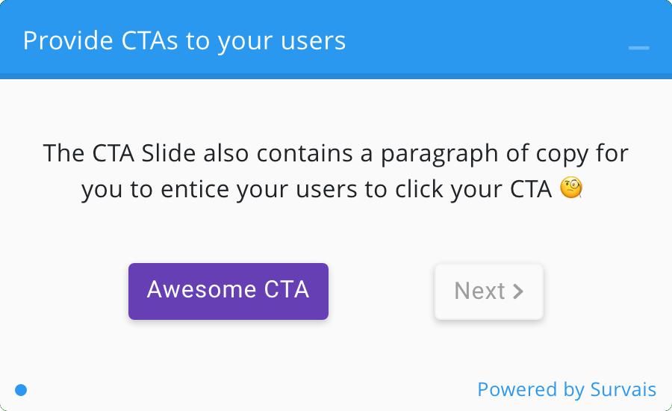
Task: Click the chevron arrow on Next
Action: [x=518, y=291]
